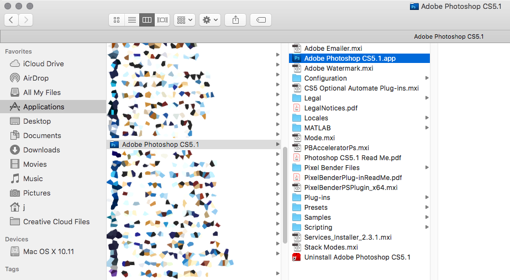Switch to icon view
510x280 pixels.
[x=117, y=20]
